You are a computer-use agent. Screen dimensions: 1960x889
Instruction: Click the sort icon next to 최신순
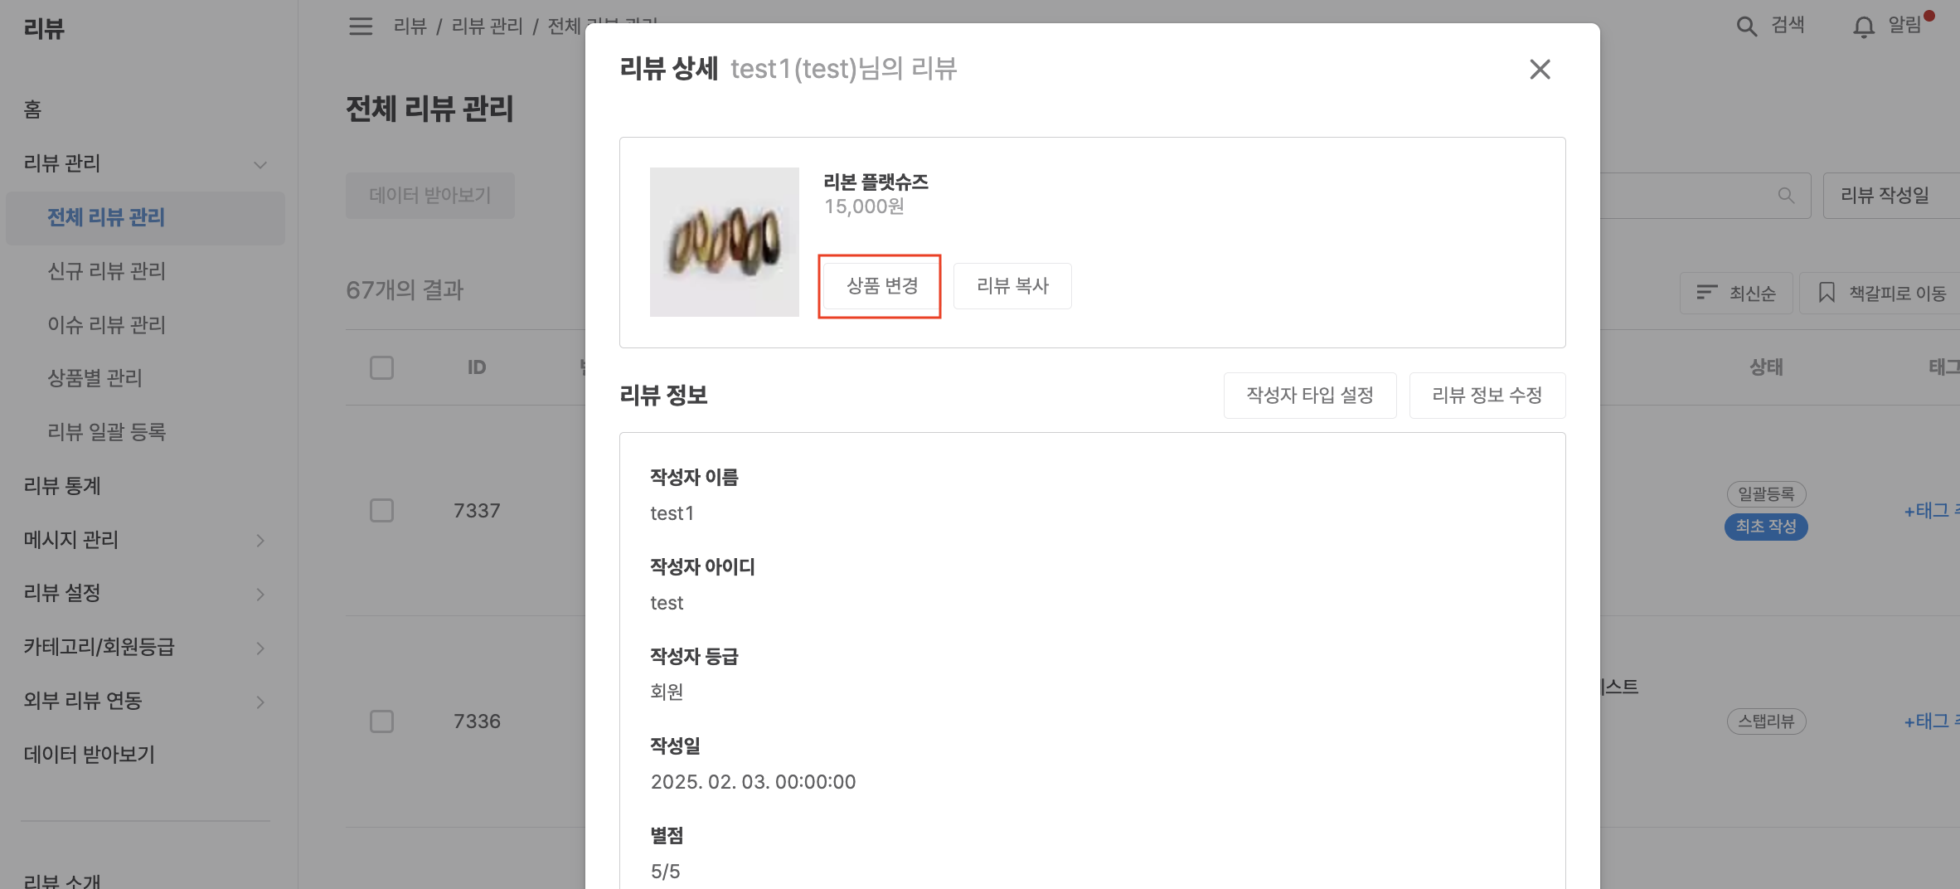click(x=1706, y=293)
